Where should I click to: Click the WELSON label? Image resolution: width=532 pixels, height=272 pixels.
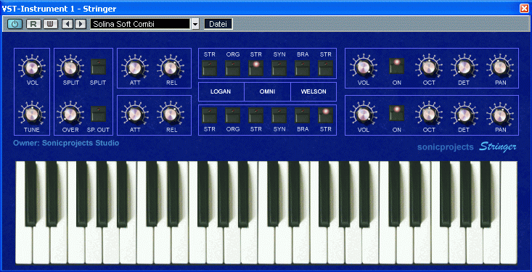pos(314,91)
